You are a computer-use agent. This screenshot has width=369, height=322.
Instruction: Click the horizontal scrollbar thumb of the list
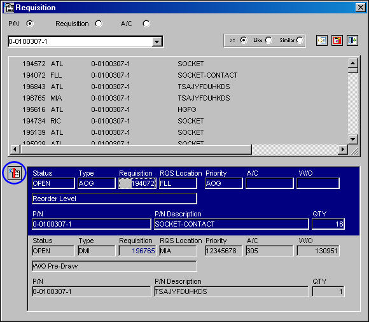point(136,150)
